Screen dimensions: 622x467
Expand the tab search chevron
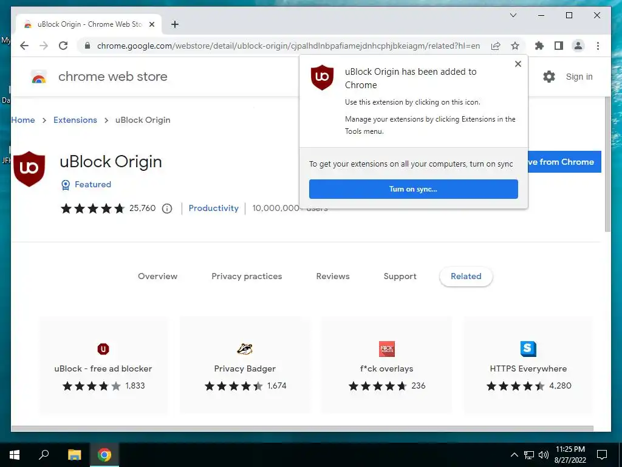[513, 15]
